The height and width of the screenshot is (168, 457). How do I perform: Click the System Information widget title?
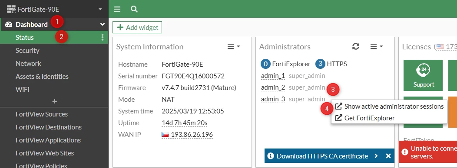[x=150, y=46]
